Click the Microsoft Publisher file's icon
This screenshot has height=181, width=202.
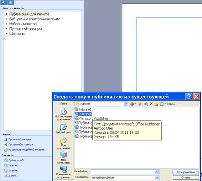tap(77, 118)
